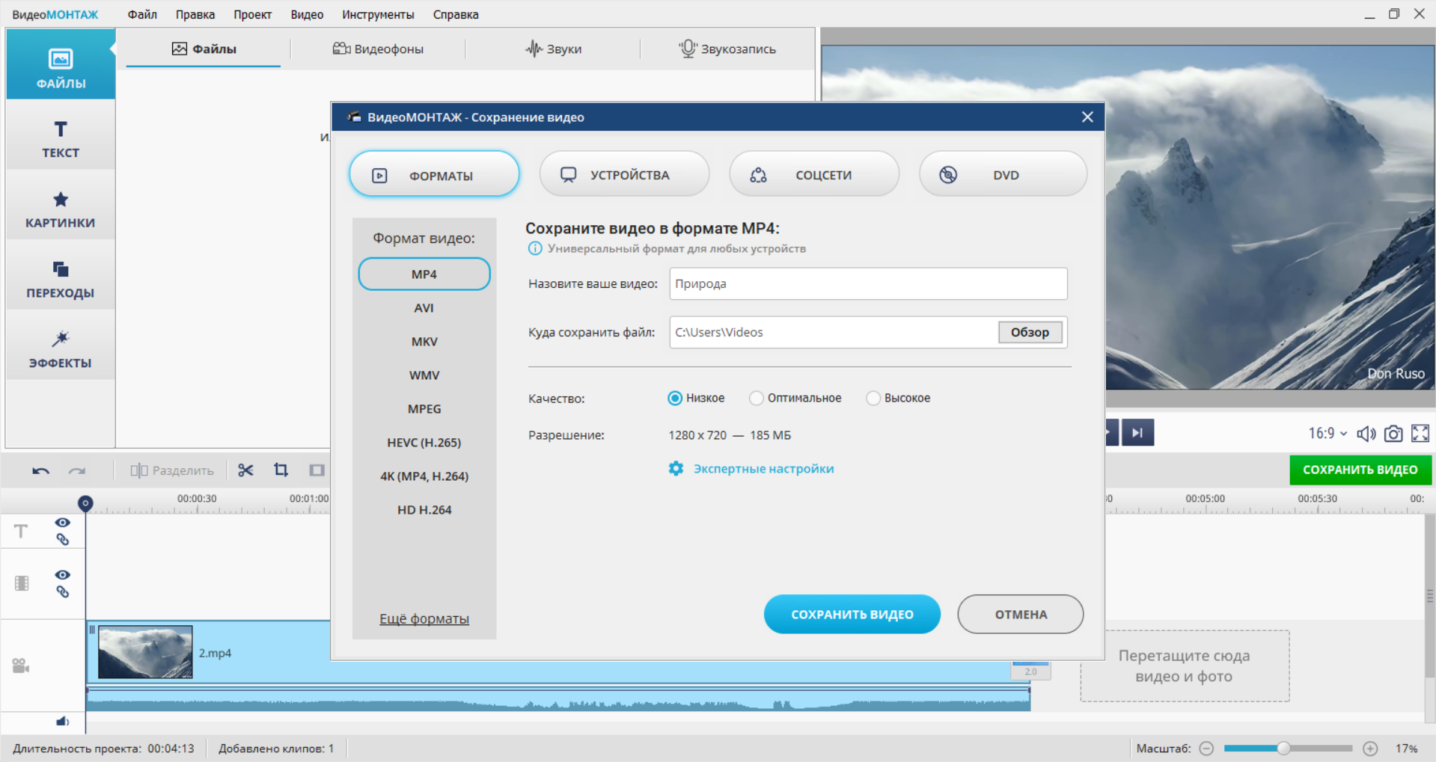Open the Экспертные настройки link
The height and width of the screenshot is (762, 1436).
point(763,468)
